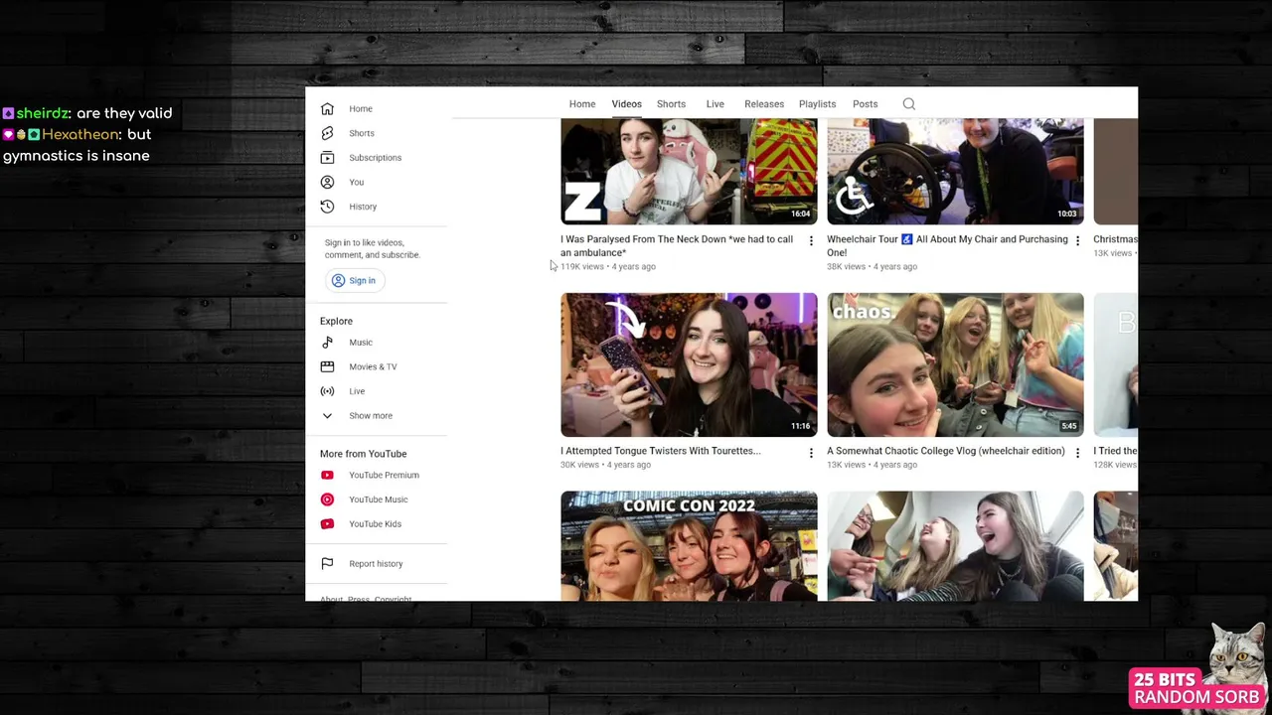The image size is (1272, 715).
Task: Click the Report history flag icon
Action: (x=327, y=563)
